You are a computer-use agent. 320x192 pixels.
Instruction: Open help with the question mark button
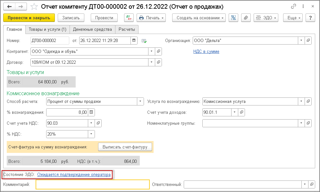310,18
